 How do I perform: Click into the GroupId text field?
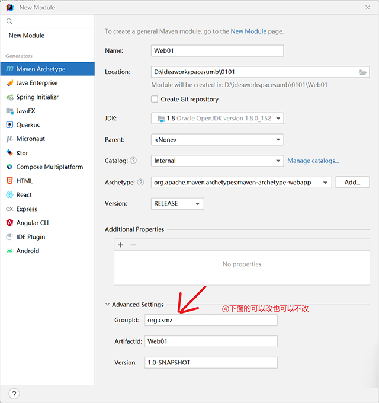211,320
